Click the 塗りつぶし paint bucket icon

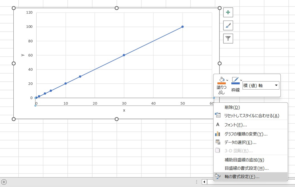pyautogui.click(x=221, y=81)
